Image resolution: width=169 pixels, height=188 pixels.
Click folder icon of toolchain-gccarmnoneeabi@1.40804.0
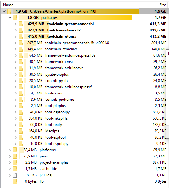click(20, 43)
